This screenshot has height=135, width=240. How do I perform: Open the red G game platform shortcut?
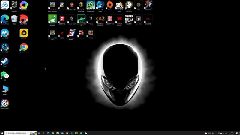coord(62,19)
